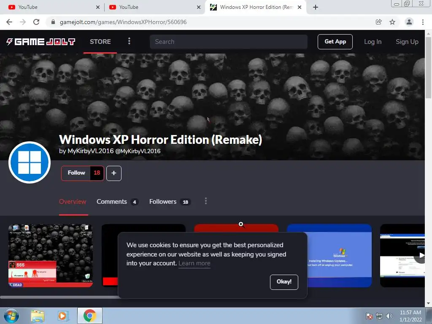Click the Get App button
The width and height of the screenshot is (432, 324).
pos(335,42)
